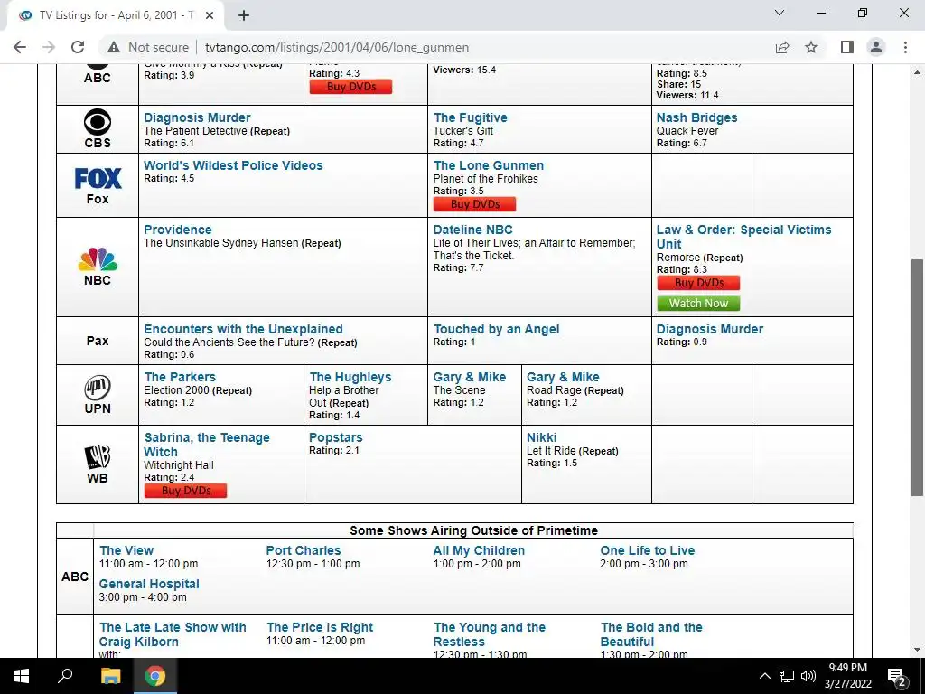The width and height of the screenshot is (925, 694).
Task: Bookmark this page with star icon
Action: pyautogui.click(x=811, y=47)
